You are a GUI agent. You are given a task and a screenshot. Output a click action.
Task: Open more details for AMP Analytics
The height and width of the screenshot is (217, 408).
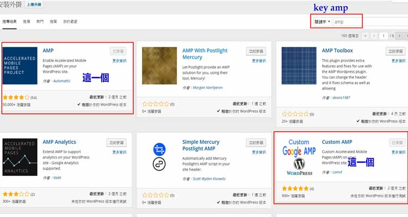(120, 152)
